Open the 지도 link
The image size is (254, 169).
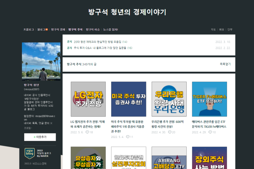point(213,30)
